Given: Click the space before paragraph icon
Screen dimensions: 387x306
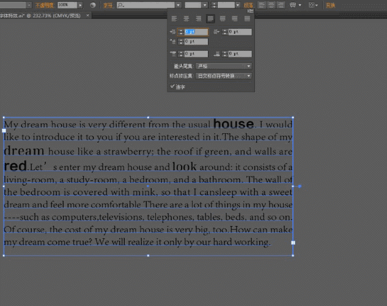Looking at the screenshot, I should pos(173,54).
